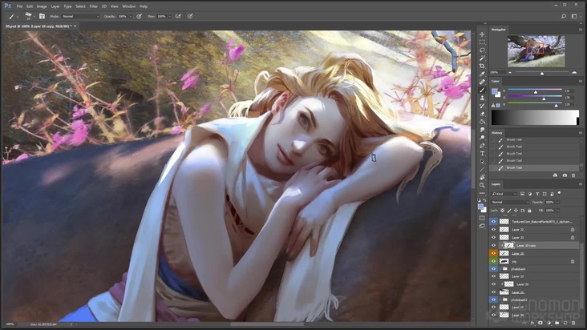Create a new group folder
The height and width of the screenshot is (330, 587).
[557, 323]
